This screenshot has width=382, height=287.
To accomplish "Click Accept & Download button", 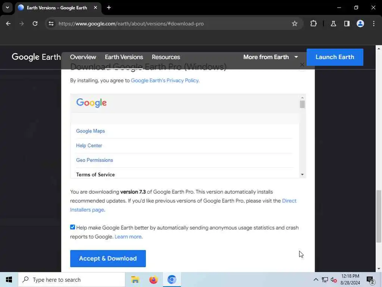I will tap(108, 259).
